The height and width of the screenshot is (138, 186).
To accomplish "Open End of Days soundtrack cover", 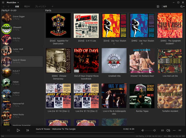I will coord(86,61).
